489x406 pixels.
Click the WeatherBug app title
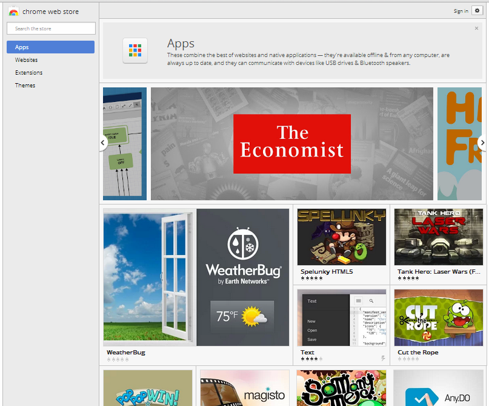(126, 352)
